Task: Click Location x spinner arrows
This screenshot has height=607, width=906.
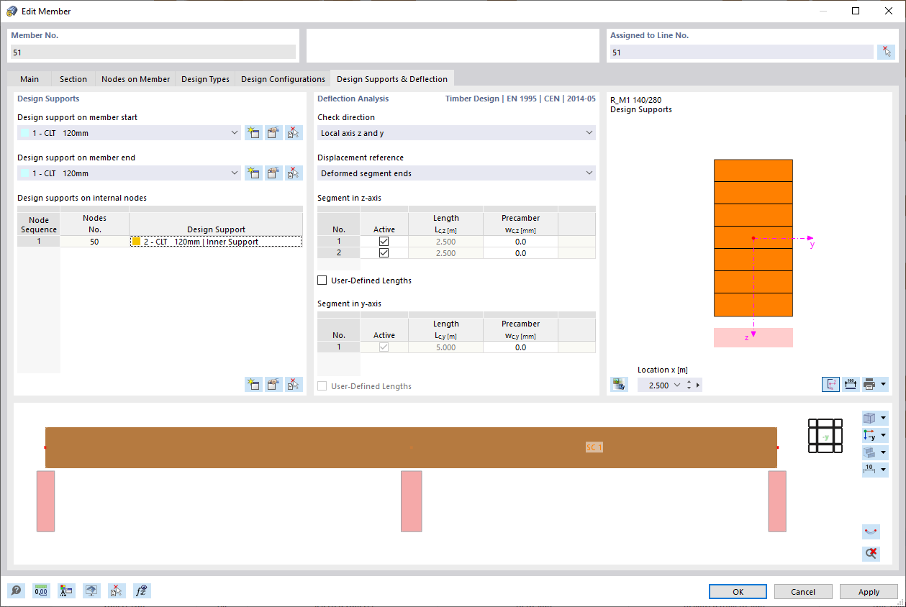Action: pos(689,385)
